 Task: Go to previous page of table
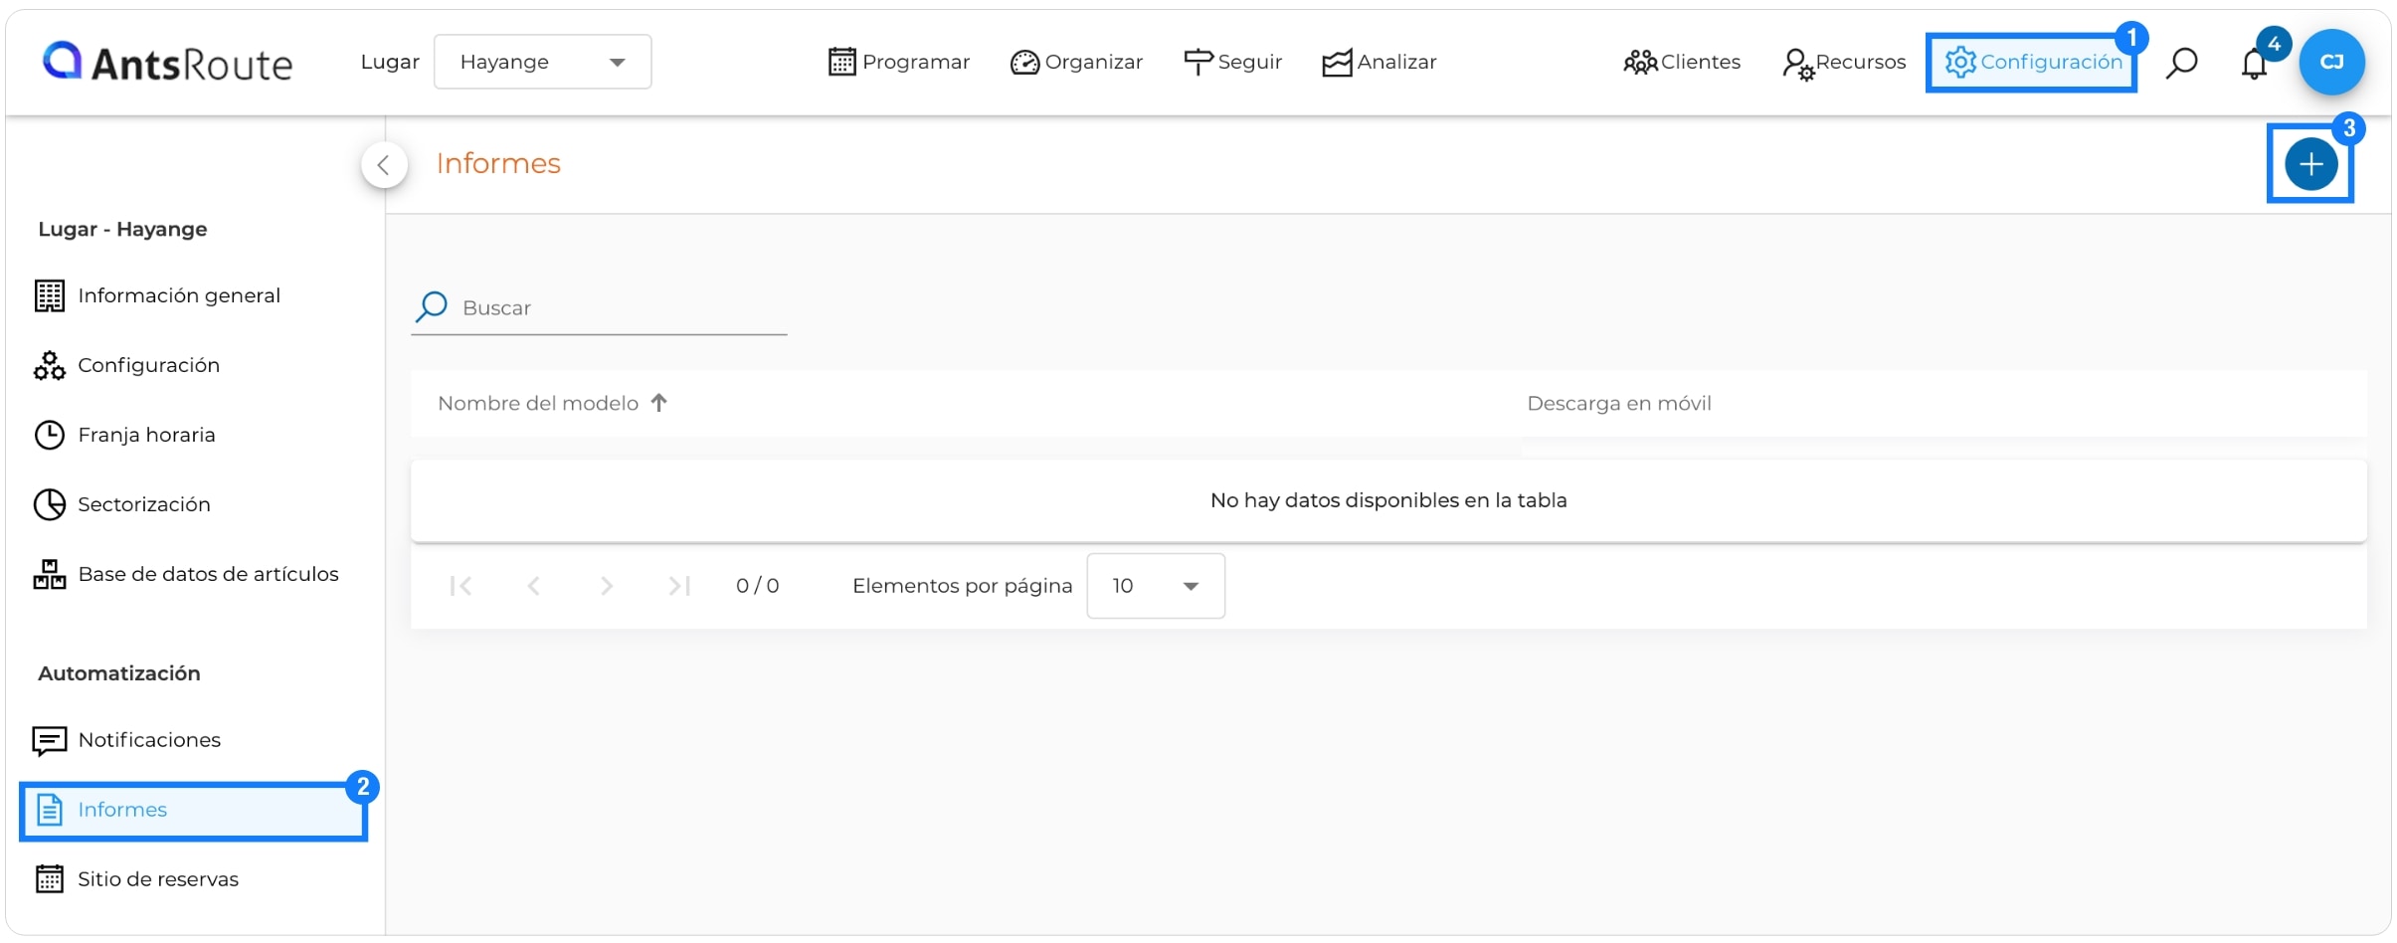click(534, 586)
